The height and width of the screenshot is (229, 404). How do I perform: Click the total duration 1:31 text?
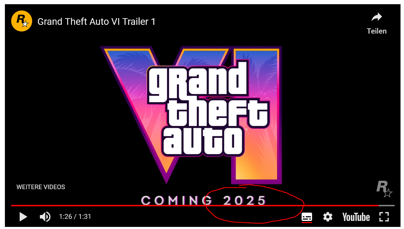tap(85, 217)
